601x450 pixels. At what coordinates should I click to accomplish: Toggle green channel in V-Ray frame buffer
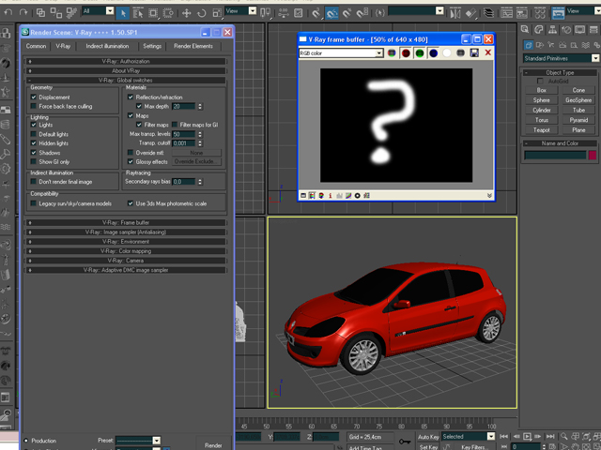click(420, 53)
